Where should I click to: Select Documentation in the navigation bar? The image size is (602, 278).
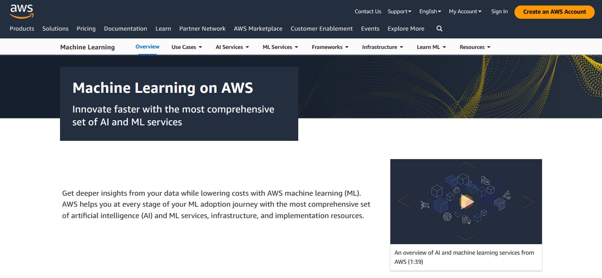click(125, 28)
